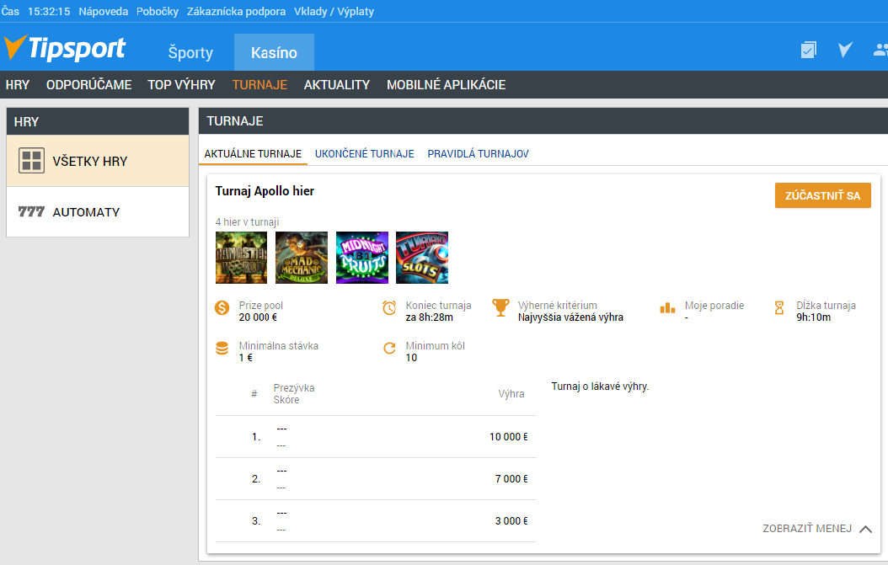Click the ranking bars icon for Moje poradie
The image size is (888, 565).
tap(667, 308)
